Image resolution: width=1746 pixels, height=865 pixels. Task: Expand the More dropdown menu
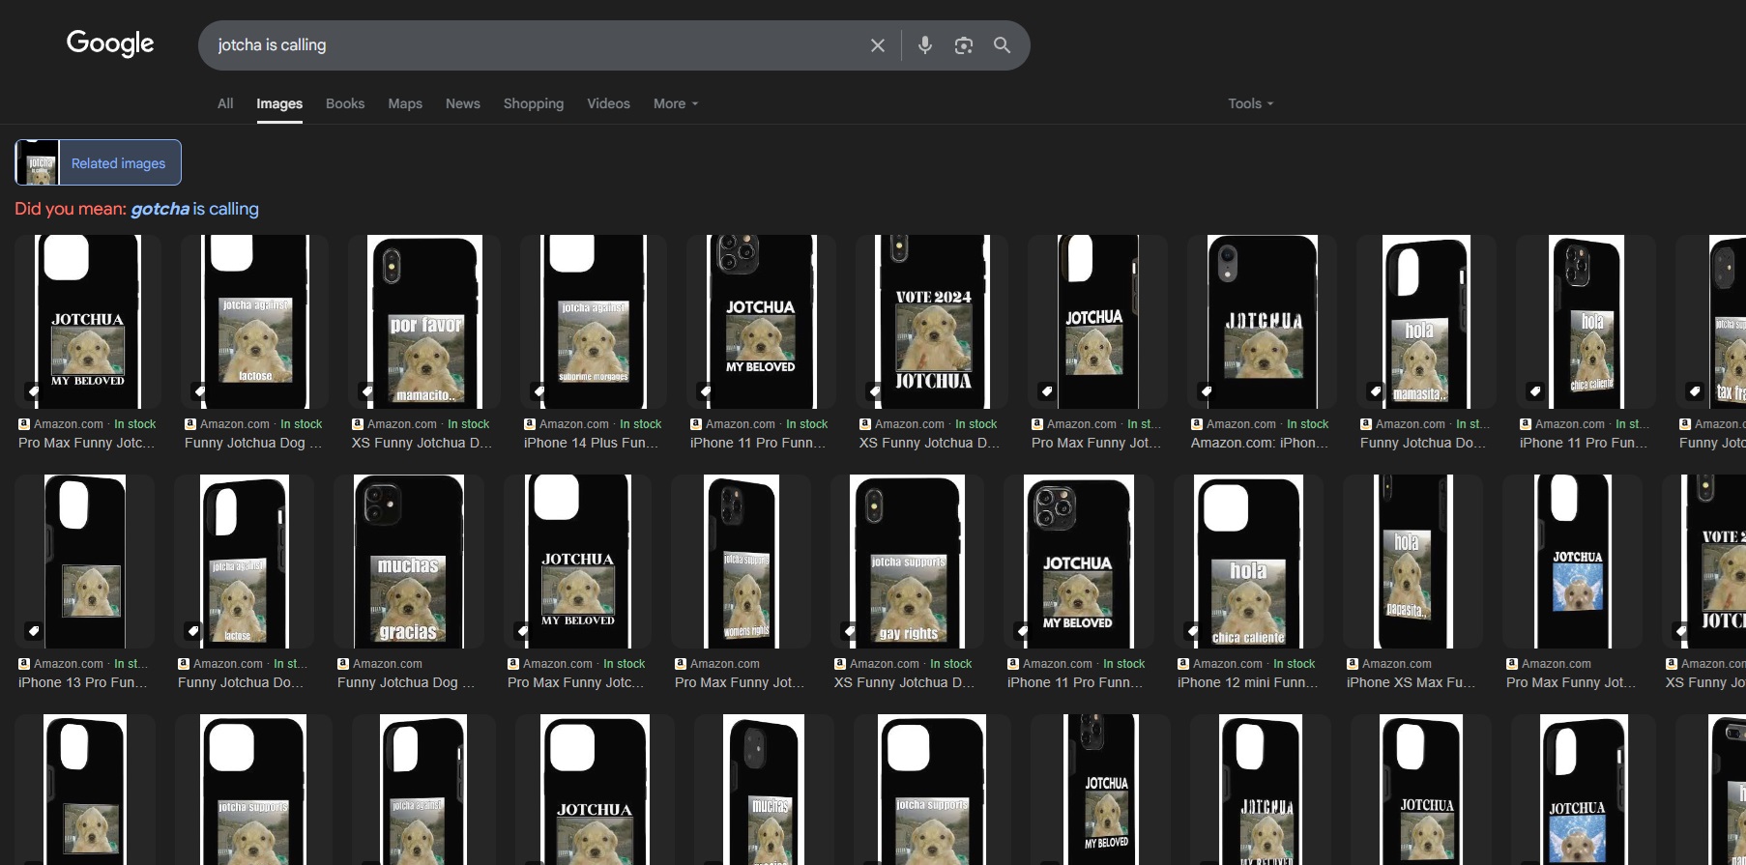(x=676, y=103)
